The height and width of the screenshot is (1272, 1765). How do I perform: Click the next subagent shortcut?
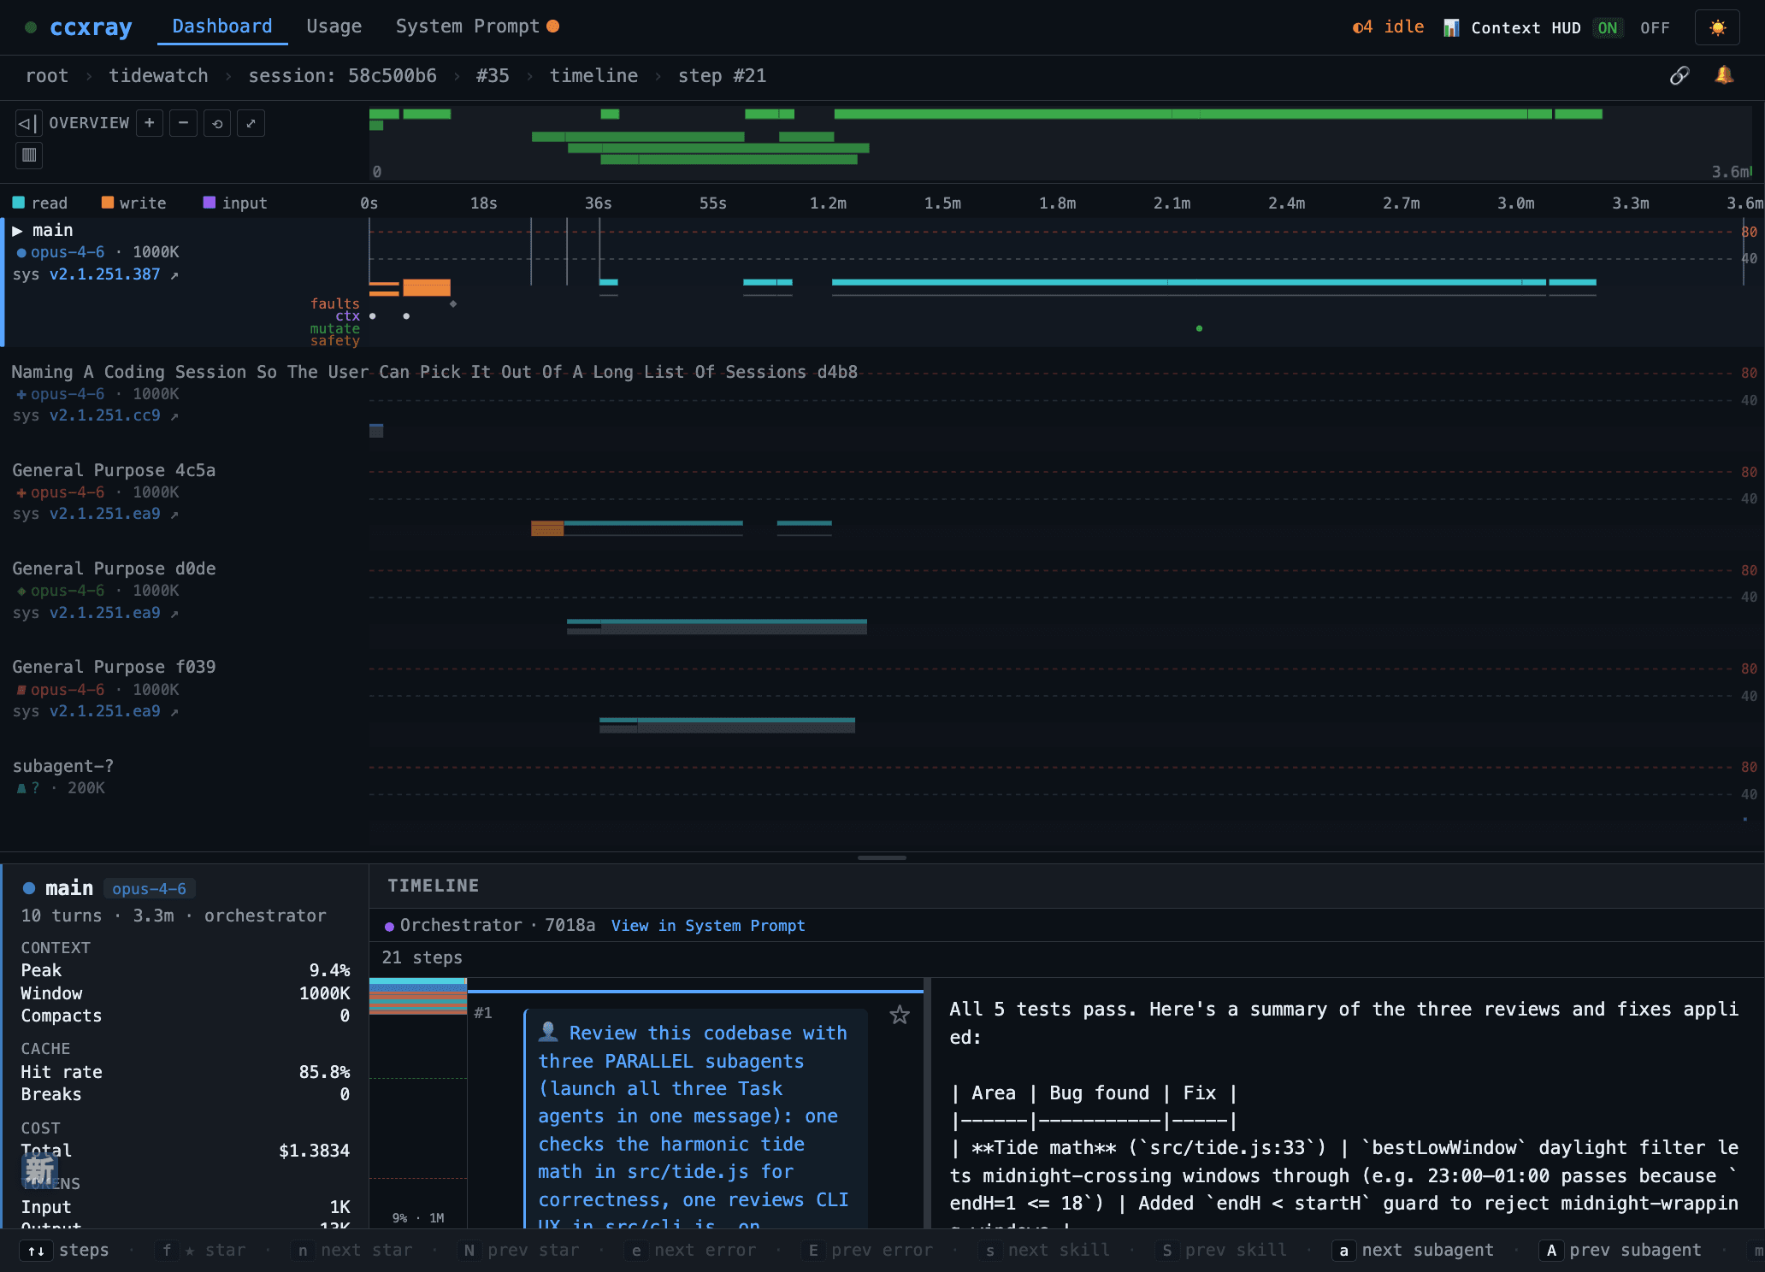click(x=1413, y=1251)
